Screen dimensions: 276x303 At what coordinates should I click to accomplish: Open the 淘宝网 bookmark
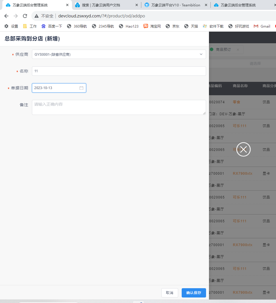pyautogui.click(x=152, y=26)
